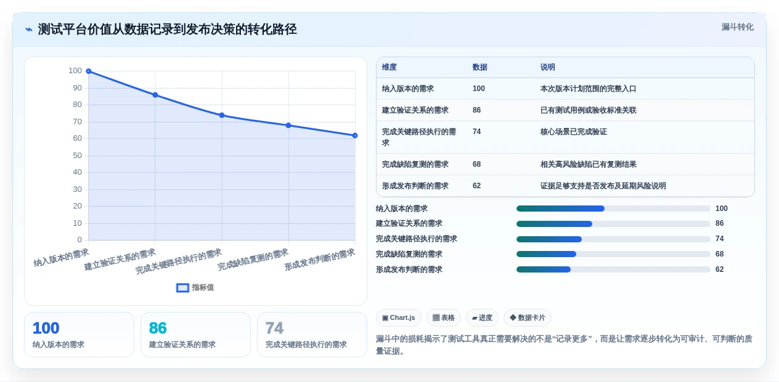Click the chart data point at 74

(x=222, y=115)
